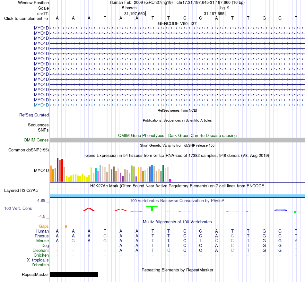Click the Window Position track label
Screen dimensions: 305x282
[x=33, y=3]
